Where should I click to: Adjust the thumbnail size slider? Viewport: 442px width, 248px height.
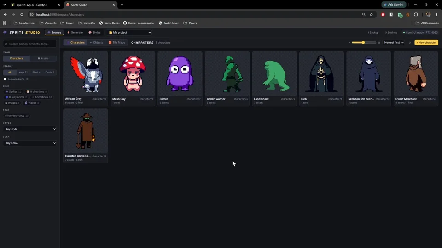(364, 43)
